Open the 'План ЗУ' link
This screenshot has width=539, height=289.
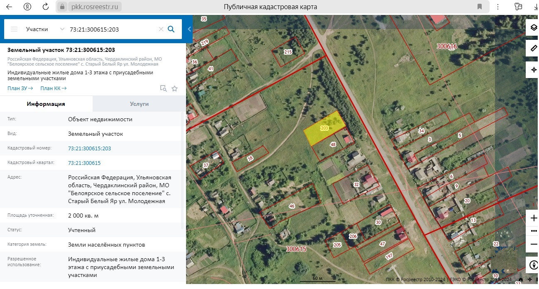(20, 88)
